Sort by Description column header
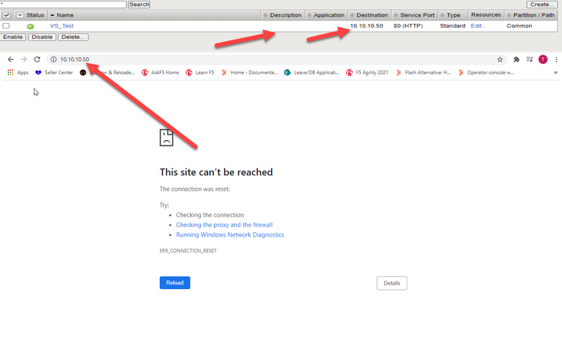Image resolution: width=562 pixels, height=337 pixels. (282, 15)
